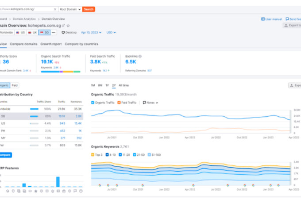Click the map pin Local pack SERP icon
The height and width of the screenshot is (203, 301).
13,191
